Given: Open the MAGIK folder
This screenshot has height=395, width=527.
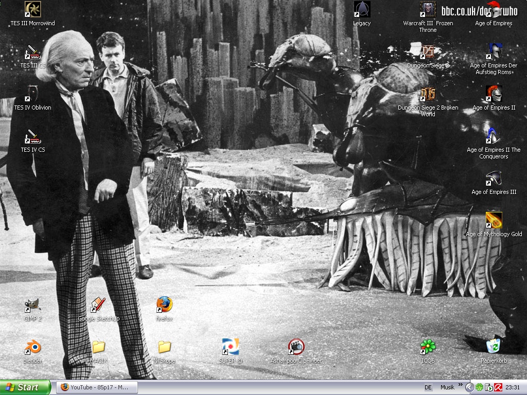Looking at the screenshot, I should 98,348.
